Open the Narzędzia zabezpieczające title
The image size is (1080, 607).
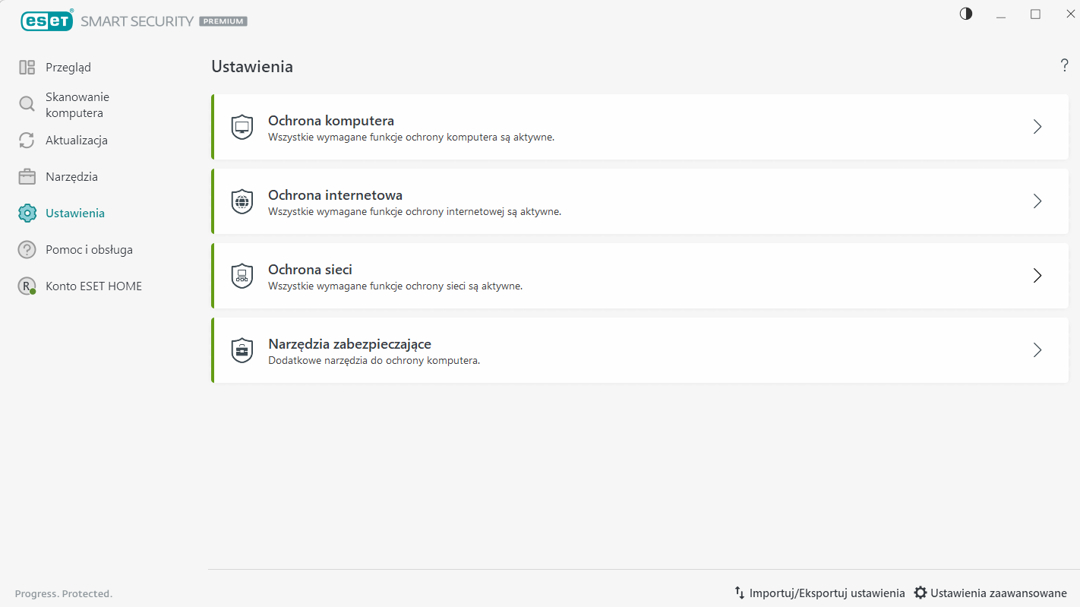[350, 344]
